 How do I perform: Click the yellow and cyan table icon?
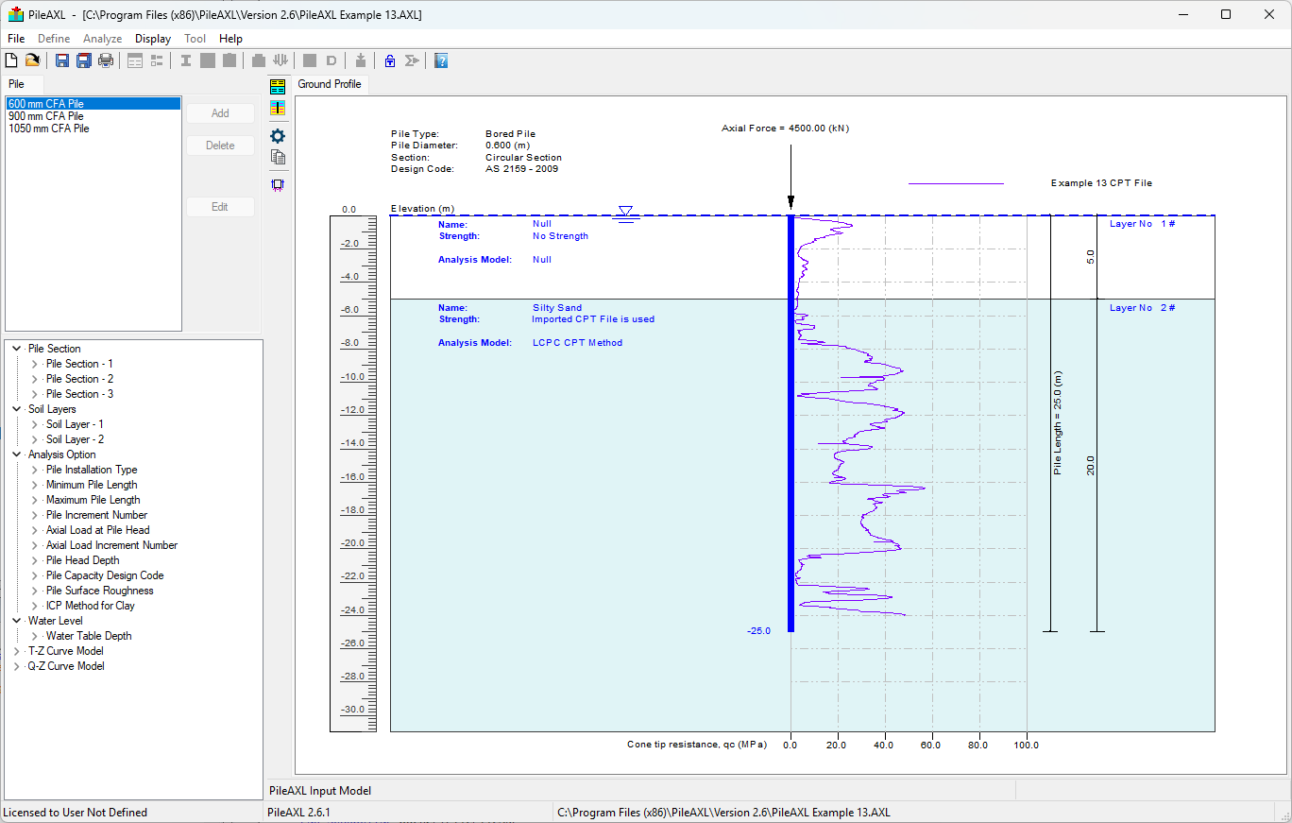pyautogui.click(x=278, y=87)
